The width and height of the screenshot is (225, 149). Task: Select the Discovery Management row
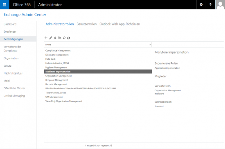pos(98,55)
